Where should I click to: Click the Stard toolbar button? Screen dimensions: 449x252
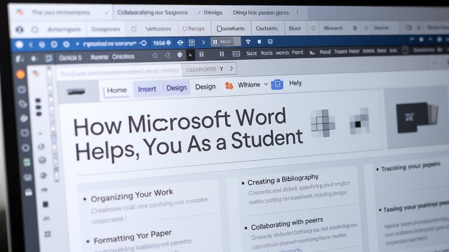coord(294,28)
